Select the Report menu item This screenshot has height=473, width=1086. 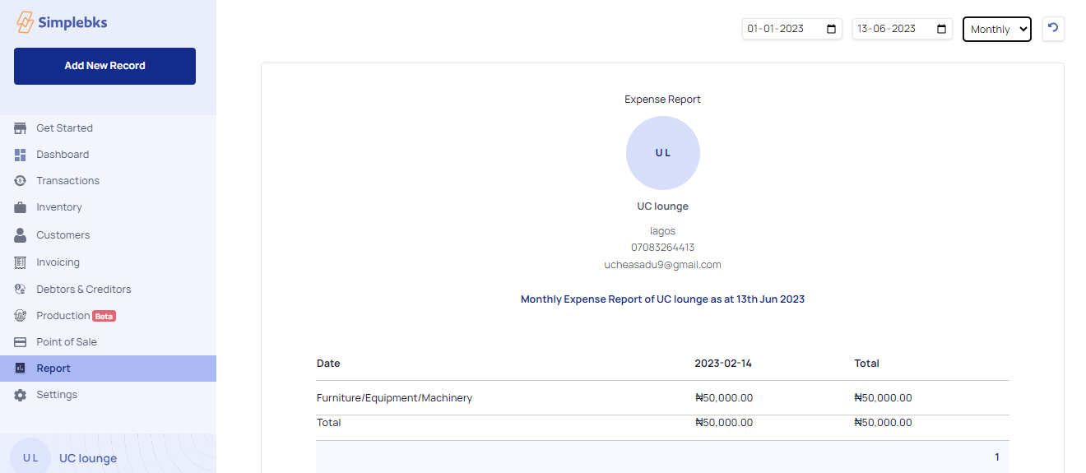pos(108,369)
